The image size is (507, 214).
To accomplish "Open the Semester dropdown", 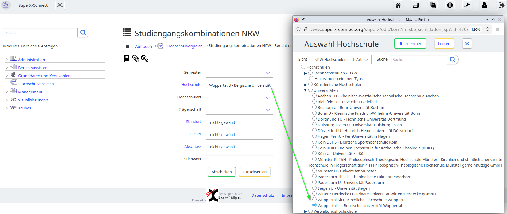I will (x=239, y=73).
